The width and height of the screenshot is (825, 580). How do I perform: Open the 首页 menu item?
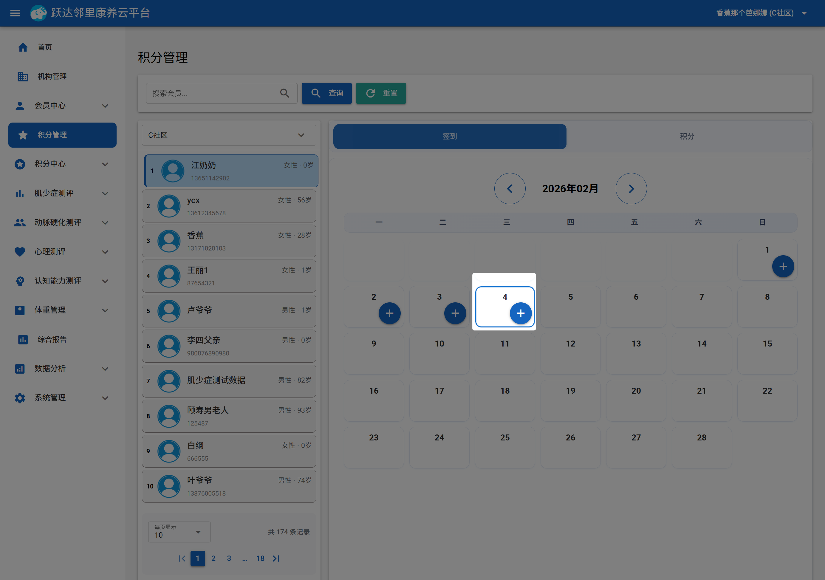tap(63, 47)
